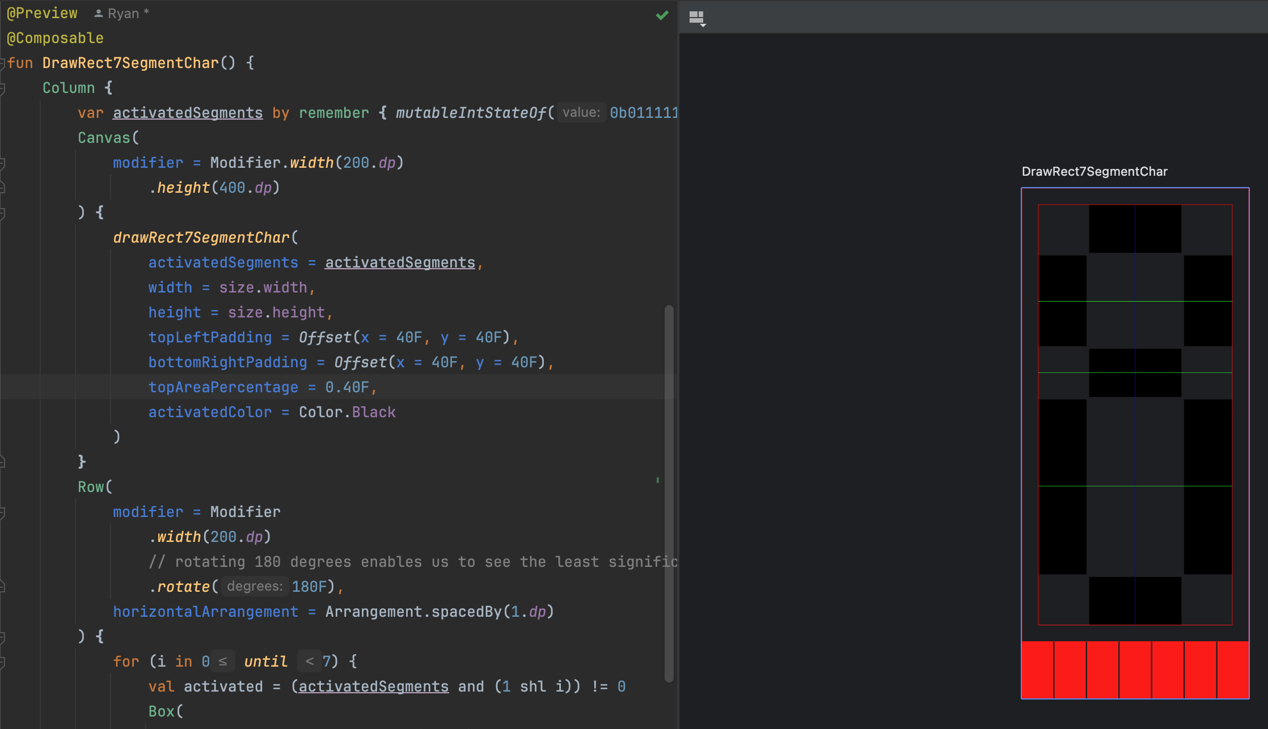Click the topLeftPadding parameter name
Screen dimensions: 1268x729
pyautogui.click(x=210, y=337)
